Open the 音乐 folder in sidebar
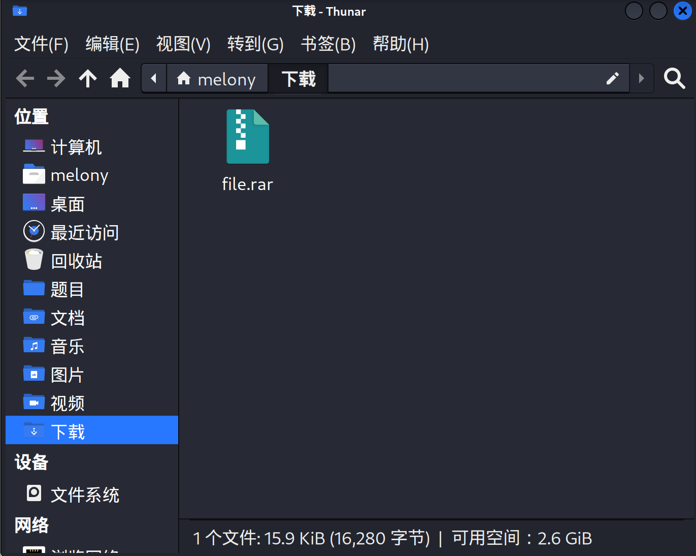The width and height of the screenshot is (696, 556). 67,347
